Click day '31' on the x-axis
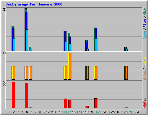Image resolution: width=148 pixels, height=115 pixels. coord(139,112)
